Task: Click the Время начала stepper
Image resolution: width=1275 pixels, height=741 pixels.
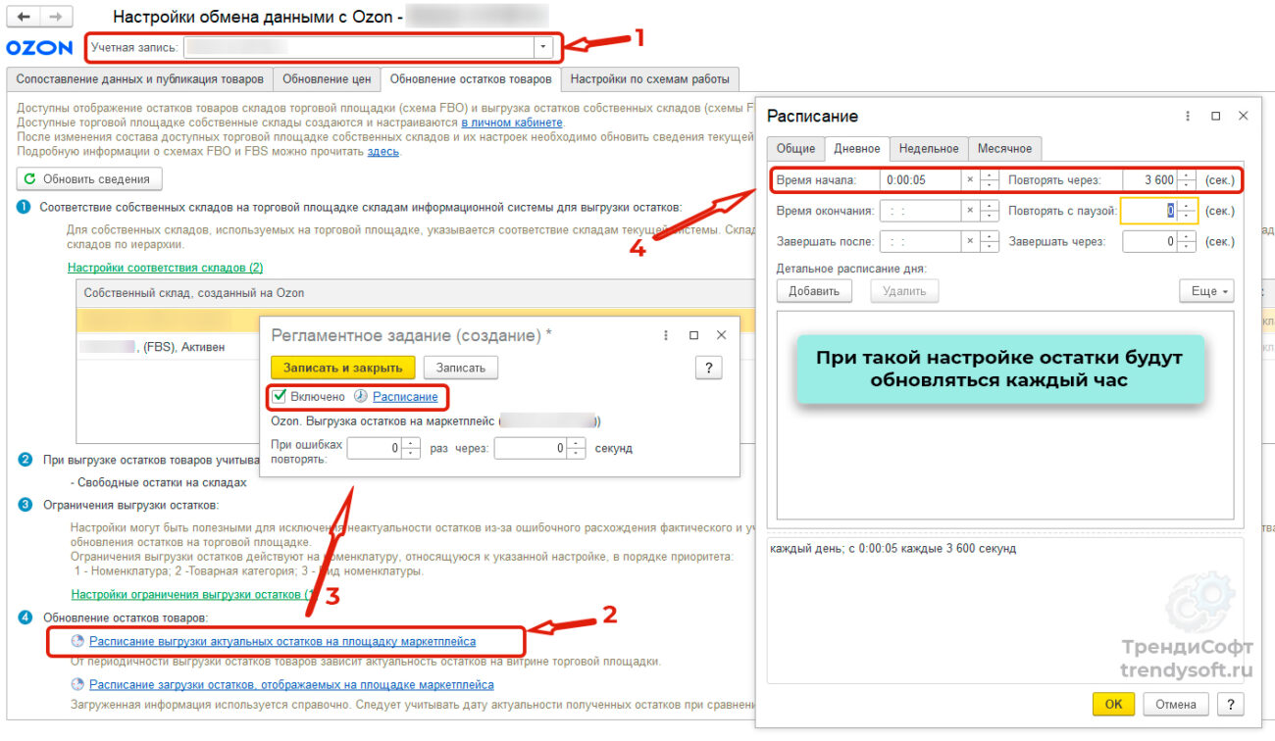Action: pos(991,180)
